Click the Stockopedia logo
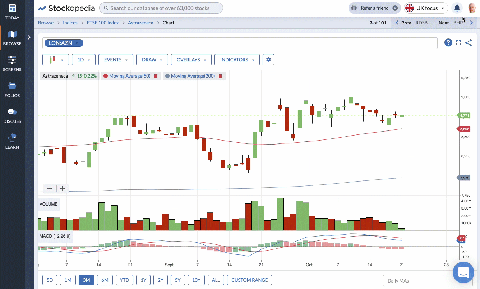 click(x=66, y=8)
